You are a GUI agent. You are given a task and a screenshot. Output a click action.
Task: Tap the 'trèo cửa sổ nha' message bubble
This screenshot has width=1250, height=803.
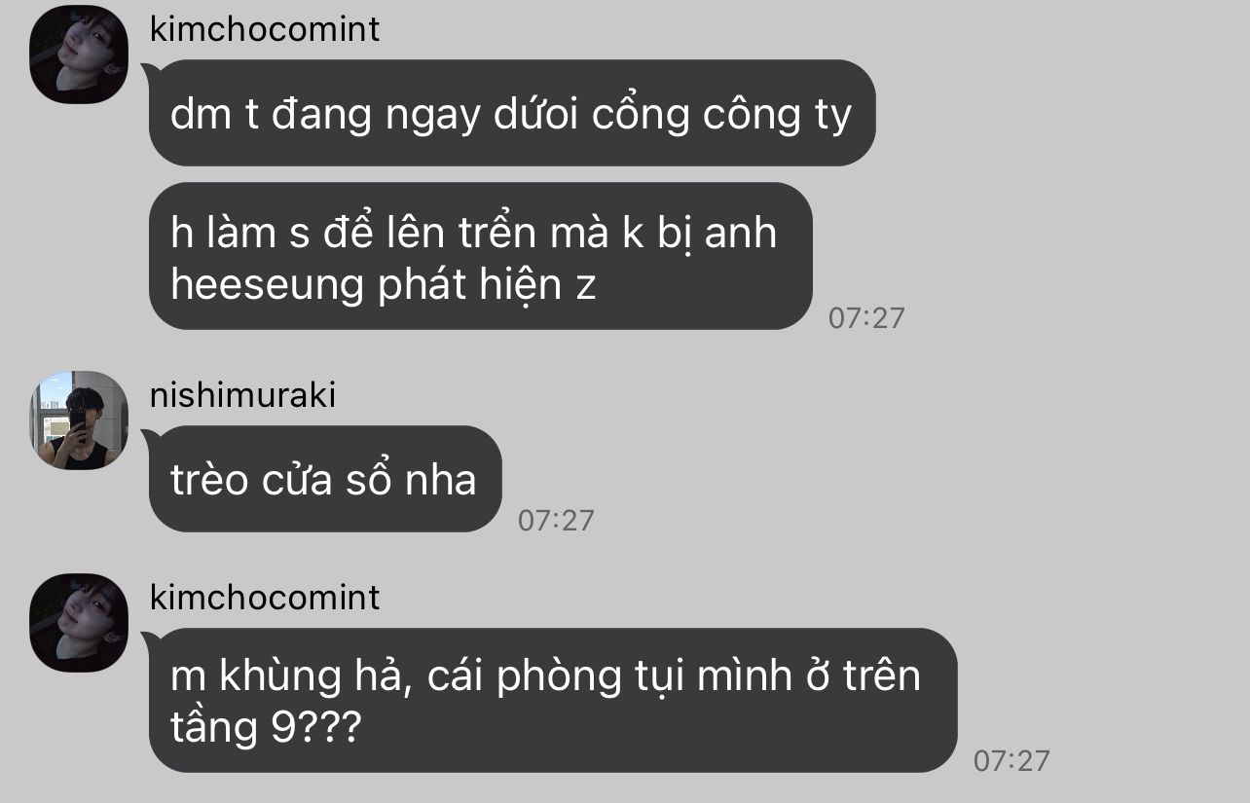point(325,479)
